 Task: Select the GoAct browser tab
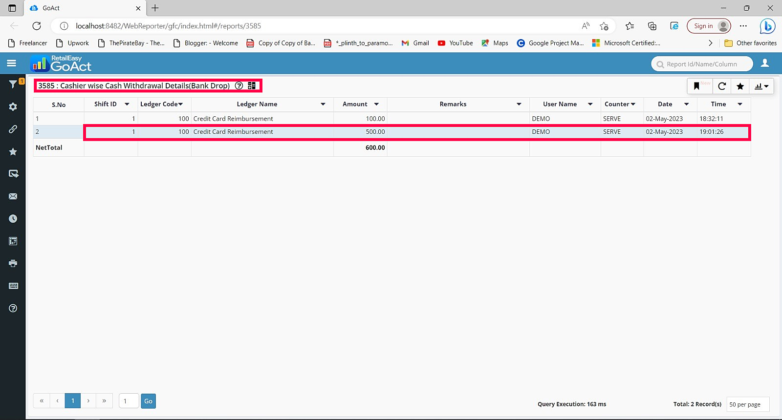tap(84, 8)
